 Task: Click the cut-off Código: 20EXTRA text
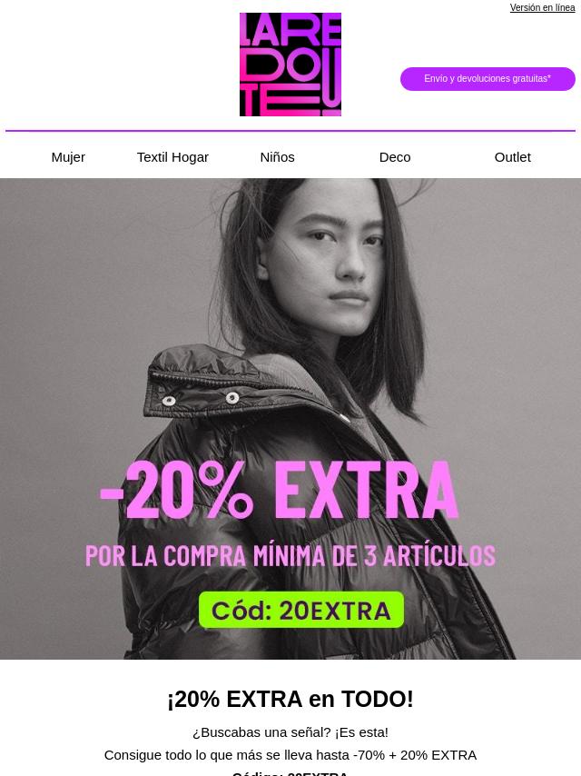[x=290, y=773]
